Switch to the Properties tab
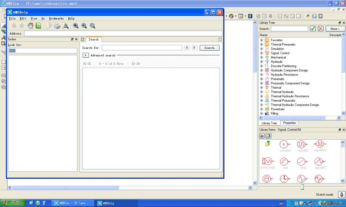This screenshot has width=346, height=207. (x=290, y=123)
